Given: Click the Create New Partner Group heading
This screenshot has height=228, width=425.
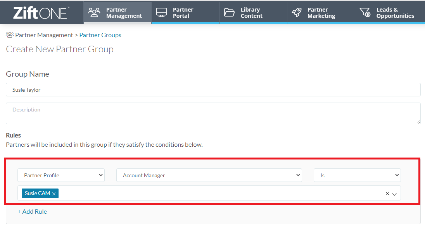Looking at the screenshot, I should click(60, 49).
